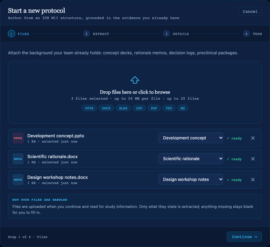Click ready status for Scientific rationale.docx
Screen dimensions: 270x247
pyautogui.click(x=234, y=159)
